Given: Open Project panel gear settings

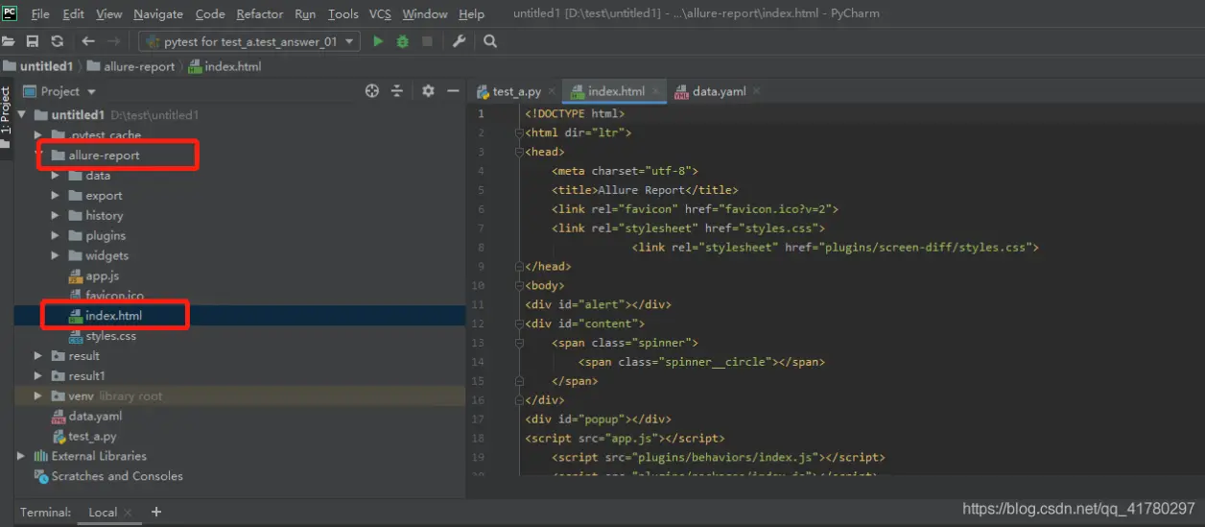Looking at the screenshot, I should (x=428, y=91).
